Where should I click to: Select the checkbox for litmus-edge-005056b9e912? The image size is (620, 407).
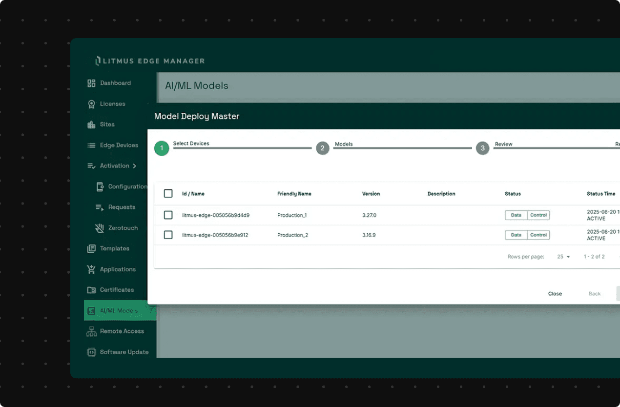(x=168, y=235)
